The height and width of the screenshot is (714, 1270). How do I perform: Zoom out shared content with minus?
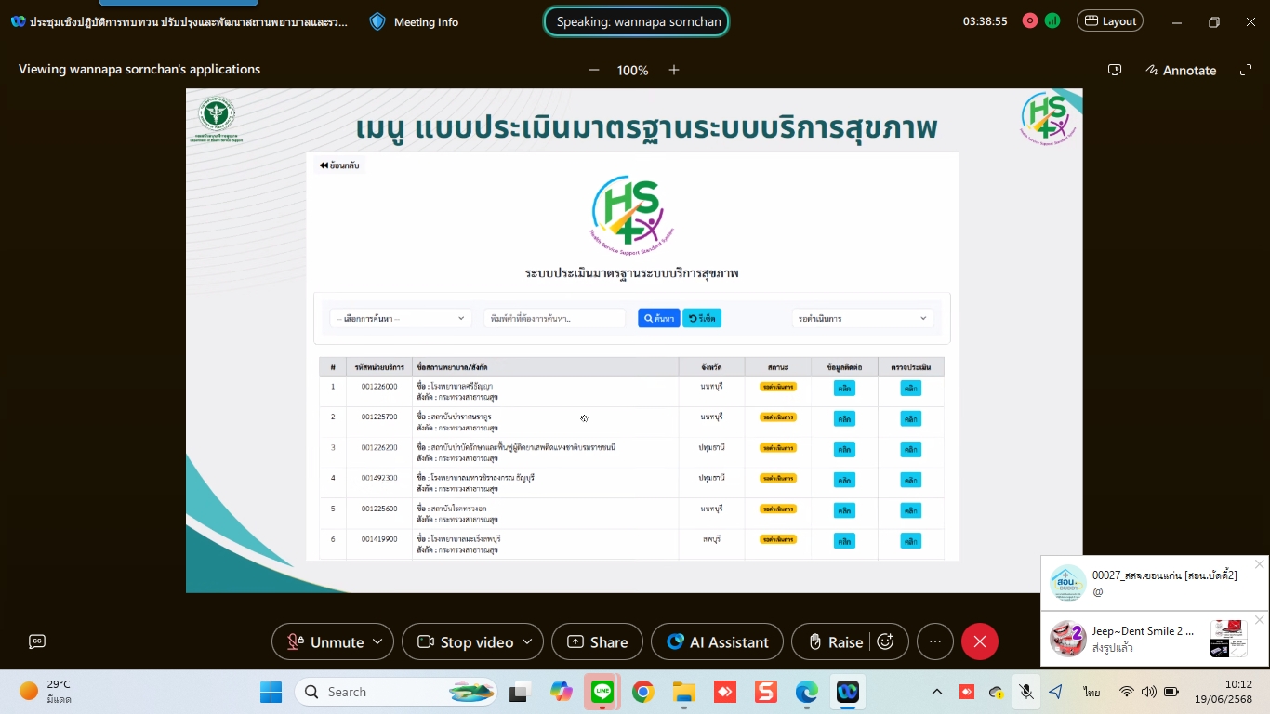pos(594,70)
